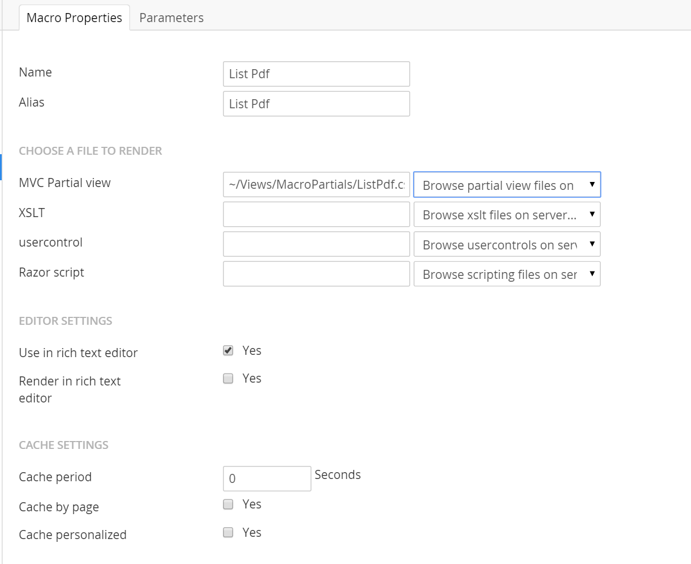Enable the Cache personalized checkbox
The image size is (691, 564).
(228, 532)
